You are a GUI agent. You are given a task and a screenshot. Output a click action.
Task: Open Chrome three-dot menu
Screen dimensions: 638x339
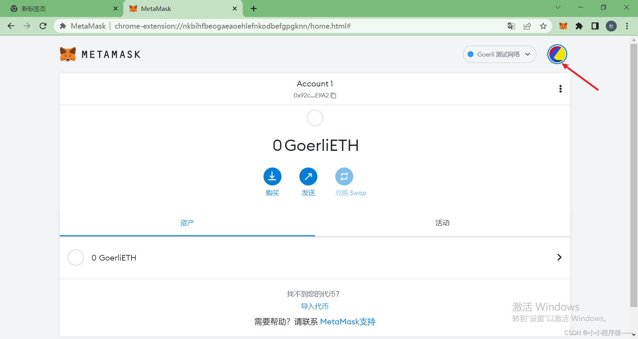point(627,26)
